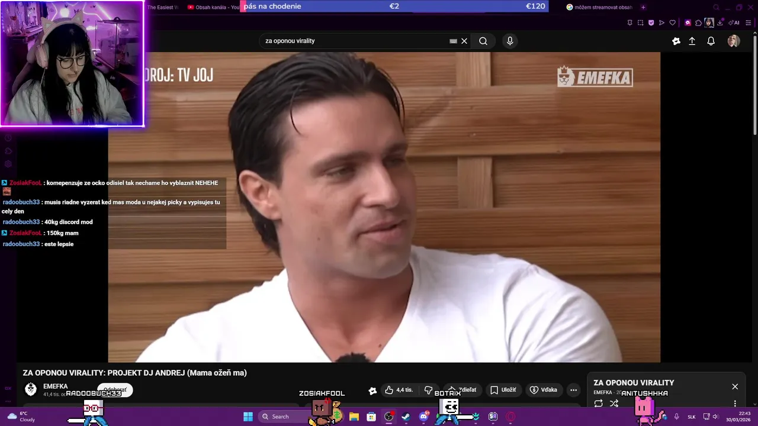Open the Windows Start menu
Viewport: 758px width, 426px height.
(x=248, y=417)
